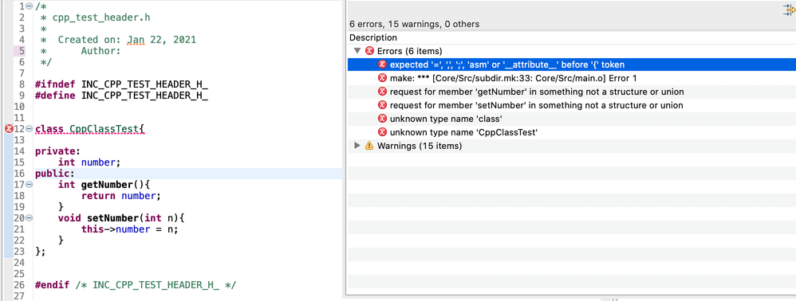The image size is (796, 301).
Task: Click the Errors group red icon
Action: point(369,51)
